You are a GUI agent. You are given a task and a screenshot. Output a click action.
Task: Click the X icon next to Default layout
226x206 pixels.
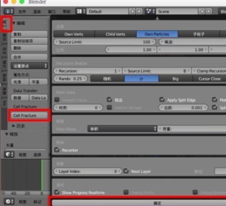coord(139,11)
